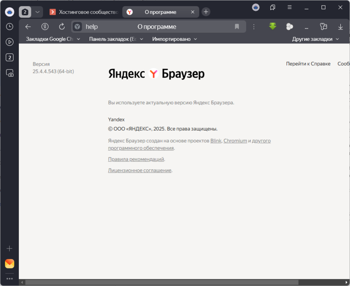Click the Яндекс Браузер logo heading
The image size is (350, 286).
tap(156, 74)
